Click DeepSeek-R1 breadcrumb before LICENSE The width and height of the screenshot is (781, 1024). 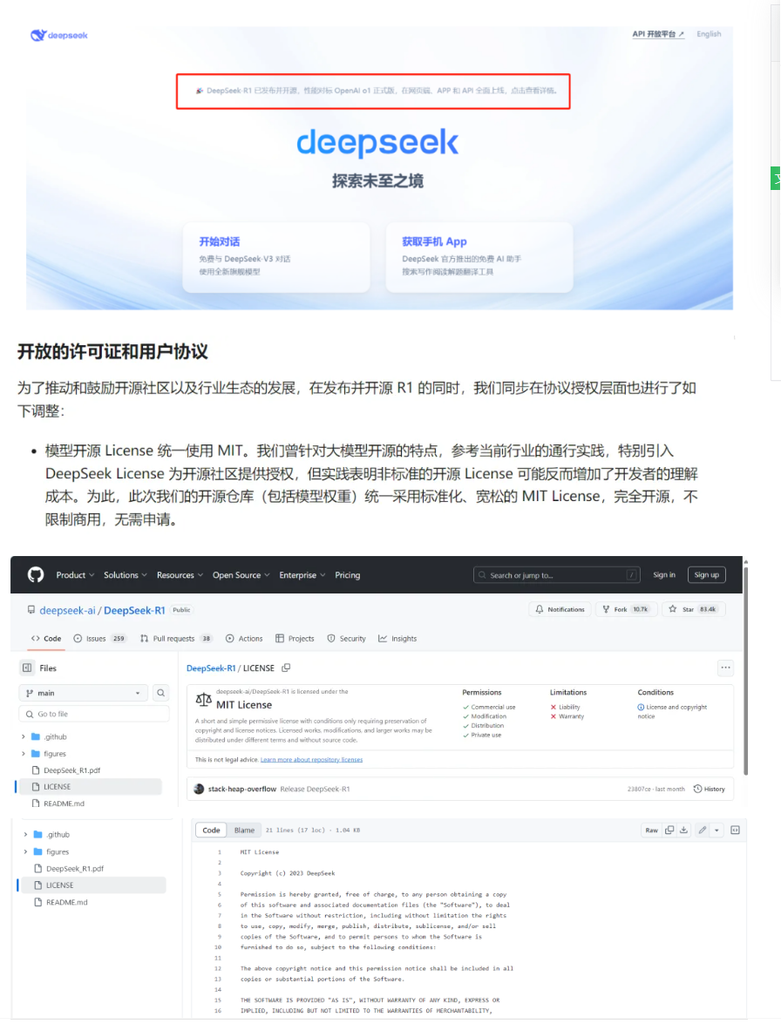point(211,668)
